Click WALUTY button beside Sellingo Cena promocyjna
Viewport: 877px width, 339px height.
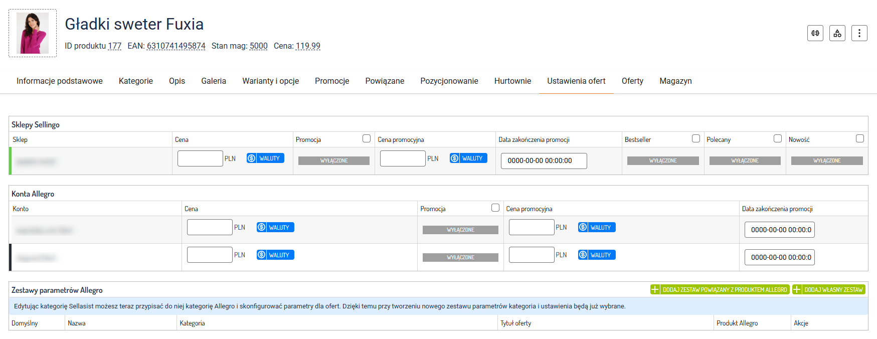468,158
